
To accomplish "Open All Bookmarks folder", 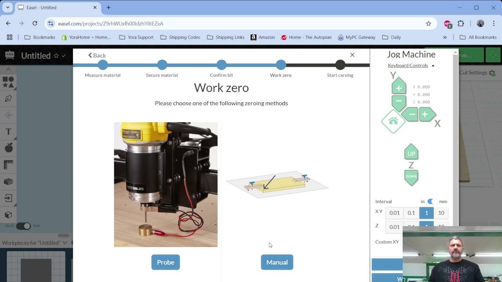I will 478,37.
